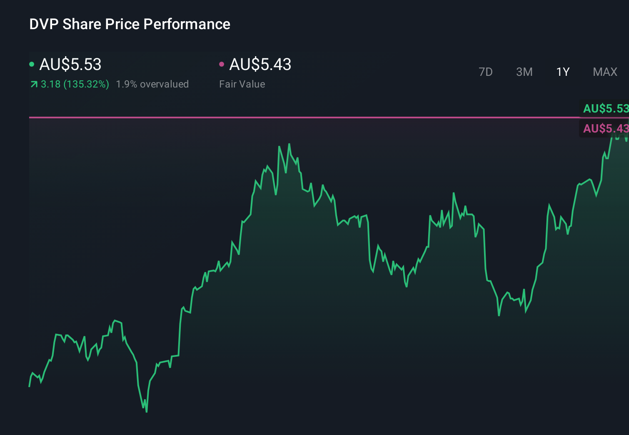629x435 pixels.
Task: Show the MAX price history
Action: point(605,72)
